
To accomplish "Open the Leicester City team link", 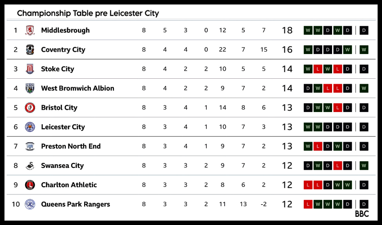I will pos(63,127).
